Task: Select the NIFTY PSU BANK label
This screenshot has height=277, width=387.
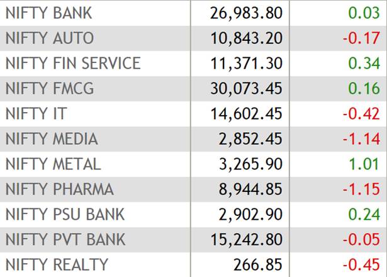Action: [65, 214]
